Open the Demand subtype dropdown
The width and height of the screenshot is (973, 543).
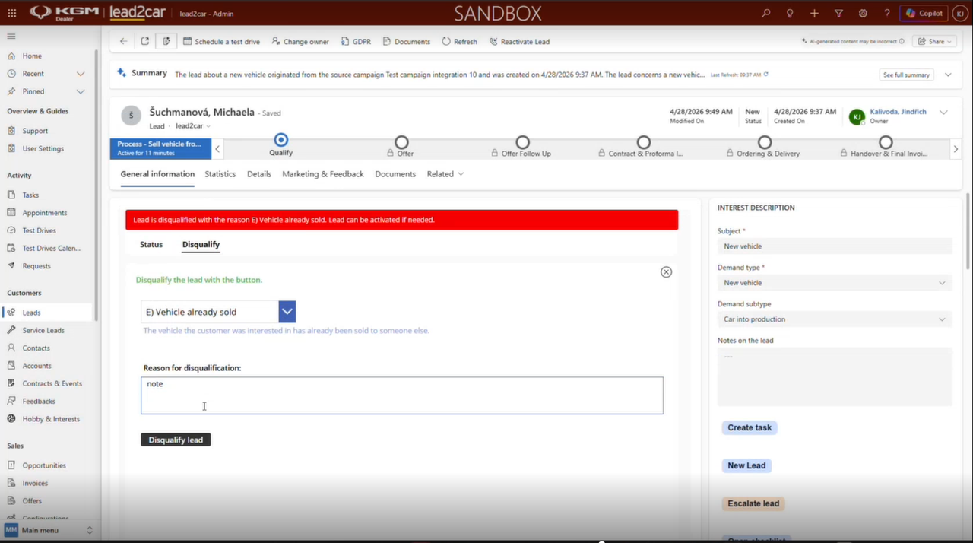tap(835, 319)
